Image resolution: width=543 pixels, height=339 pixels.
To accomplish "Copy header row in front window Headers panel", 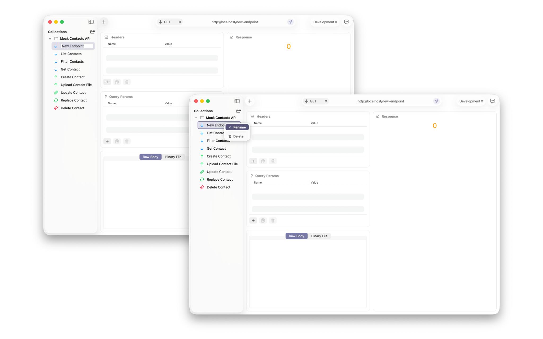I will coord(263,161).
